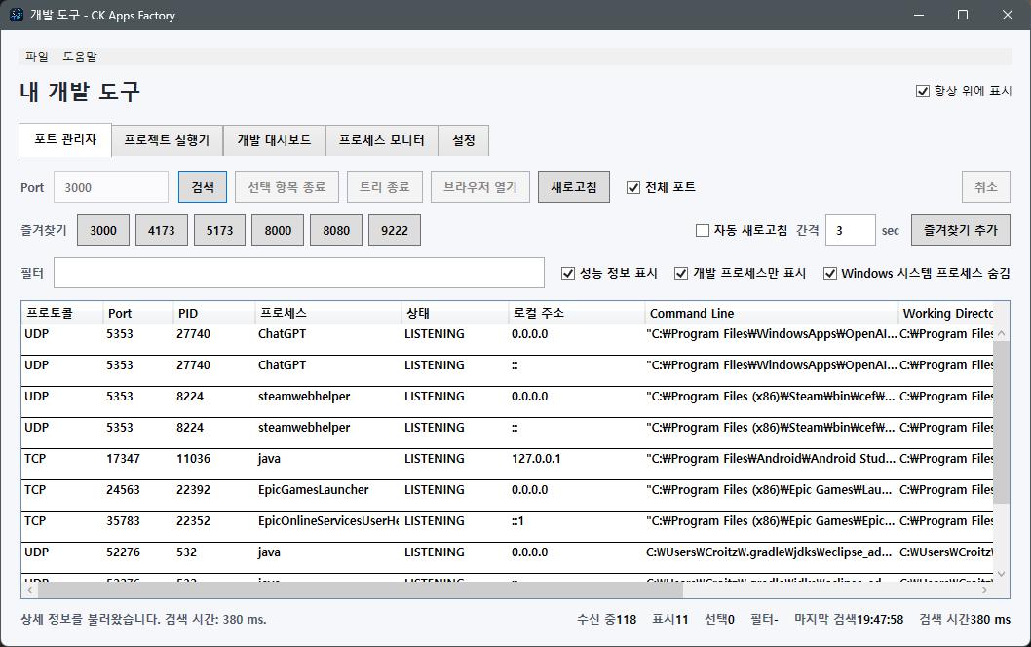Minimize the CK Apps Factory window

tap(919, 15)
